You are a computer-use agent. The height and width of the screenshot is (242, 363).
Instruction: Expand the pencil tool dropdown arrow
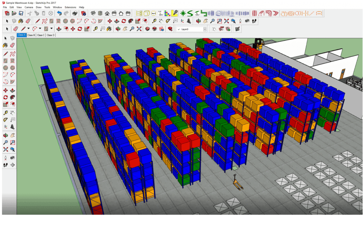tap(29, 29)
